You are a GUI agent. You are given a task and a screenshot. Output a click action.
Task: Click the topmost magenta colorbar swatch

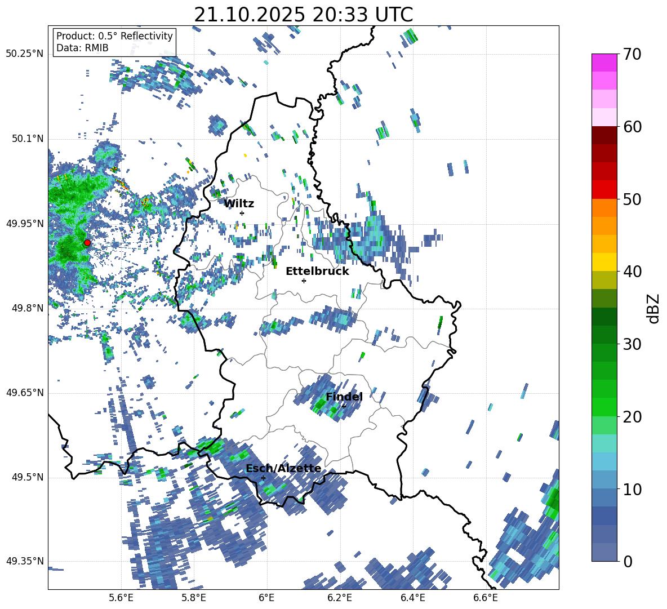pyautogui.click(x=604, y=63)
